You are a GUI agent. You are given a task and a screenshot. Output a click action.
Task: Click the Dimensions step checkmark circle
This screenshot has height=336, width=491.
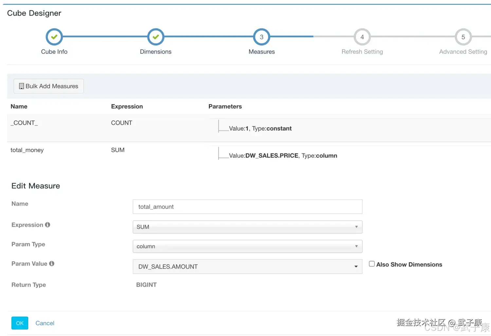[155, 37]
